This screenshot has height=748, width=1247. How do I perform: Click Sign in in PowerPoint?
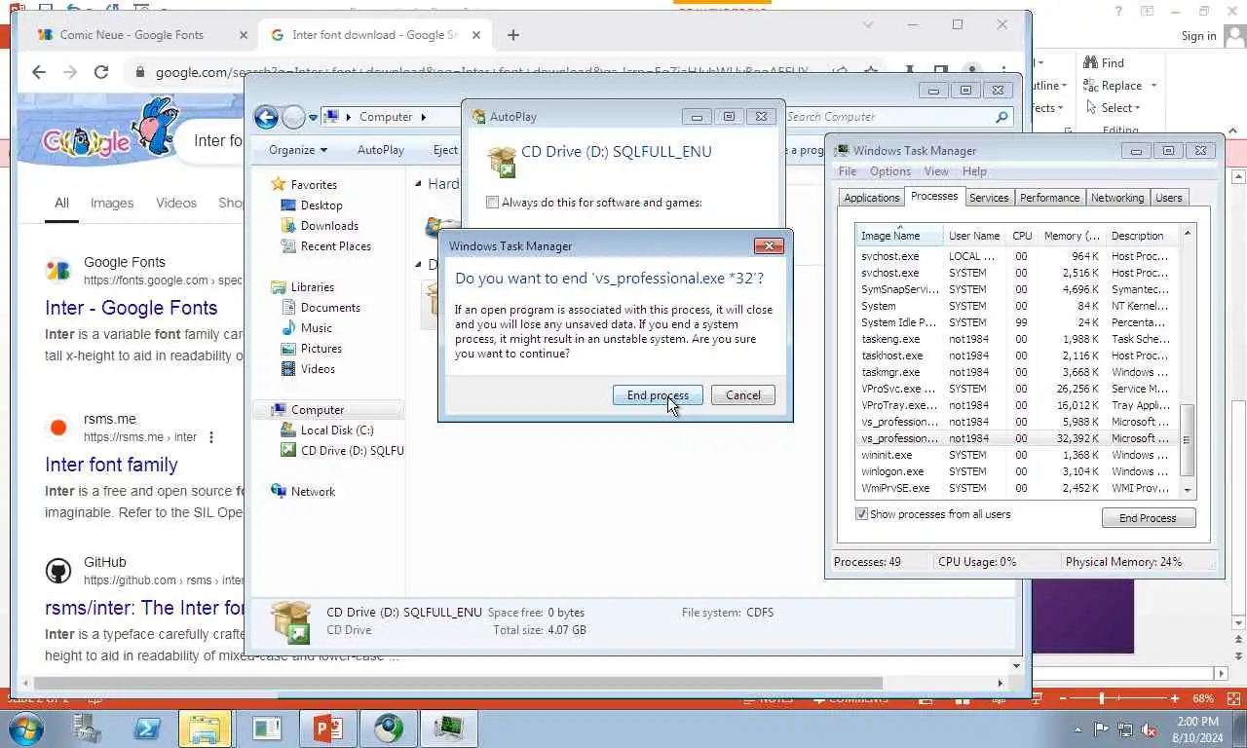pos(1198,36)
